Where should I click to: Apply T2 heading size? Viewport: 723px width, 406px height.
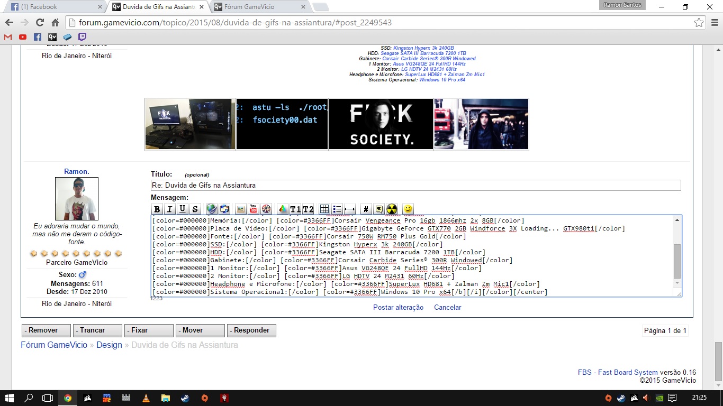pos(308,209)
